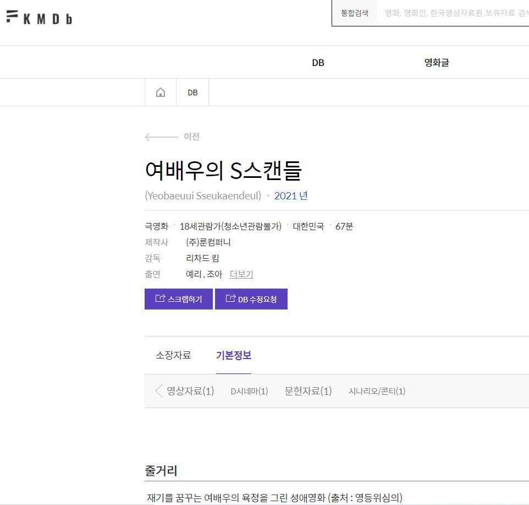529x505 pixels.
Task: Click the synopsis text starting 재기를 꿈꾸는
Action: pyautogui.click(x=274, y=497)
